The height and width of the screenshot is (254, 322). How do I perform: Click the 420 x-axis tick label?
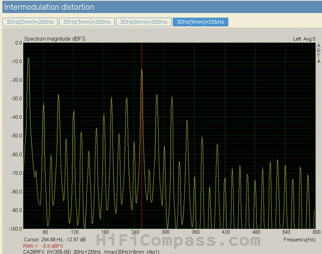pyautogui.click(x=226, y=232)
